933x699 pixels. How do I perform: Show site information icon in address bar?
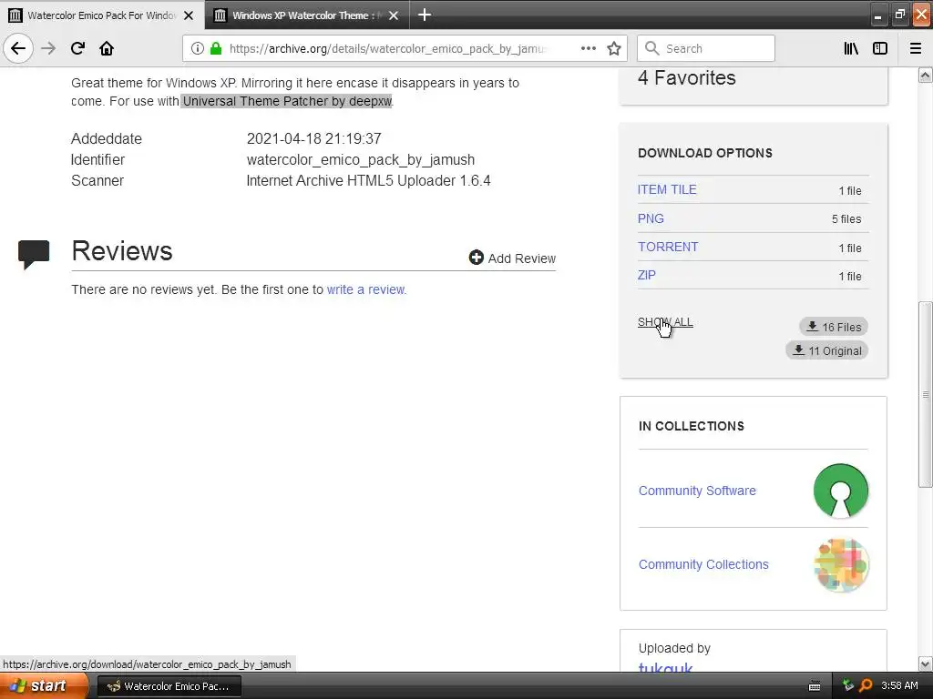[x=198, y=48]
